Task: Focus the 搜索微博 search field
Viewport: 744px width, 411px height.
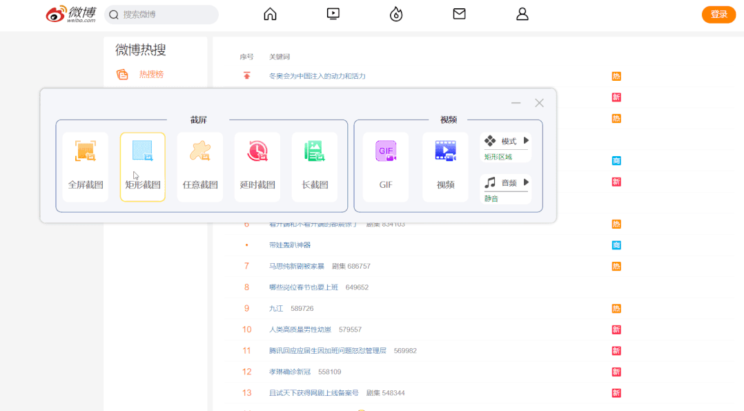Action: tap(161, 15)
